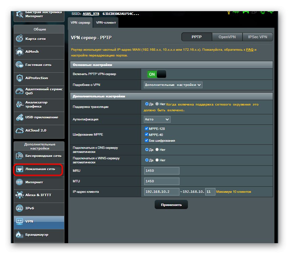289x254 pixels.
Task: Click the AiMesh sidebar icon
Action: [19, 52]
